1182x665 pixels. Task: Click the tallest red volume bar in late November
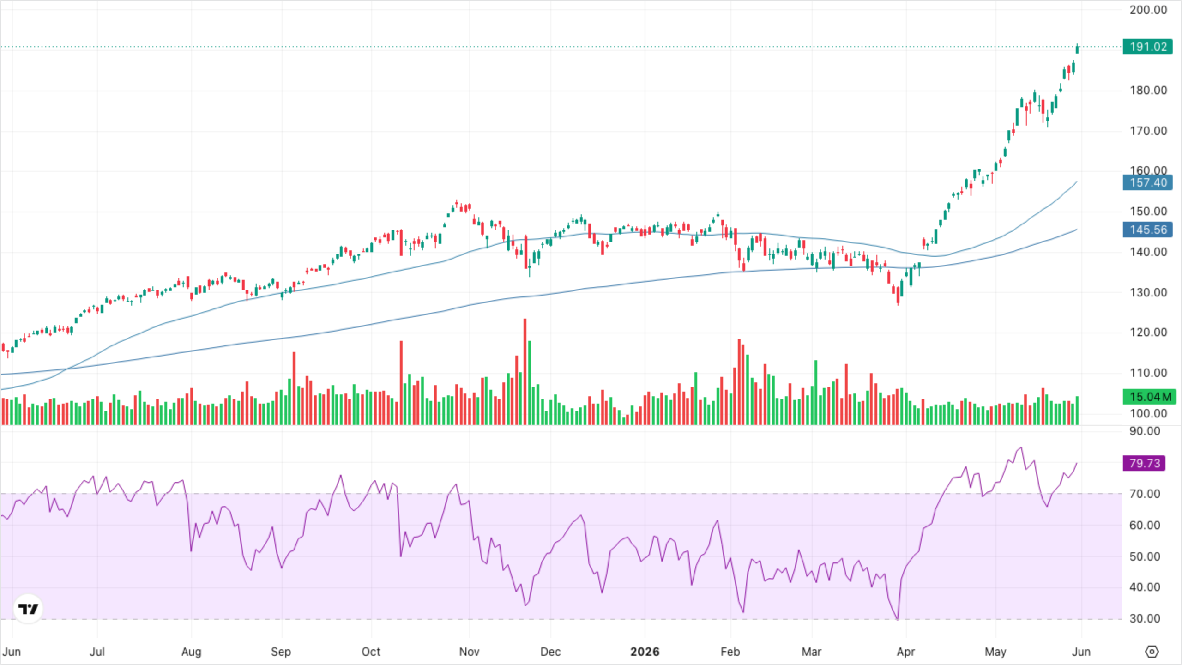tap(525, 371)
